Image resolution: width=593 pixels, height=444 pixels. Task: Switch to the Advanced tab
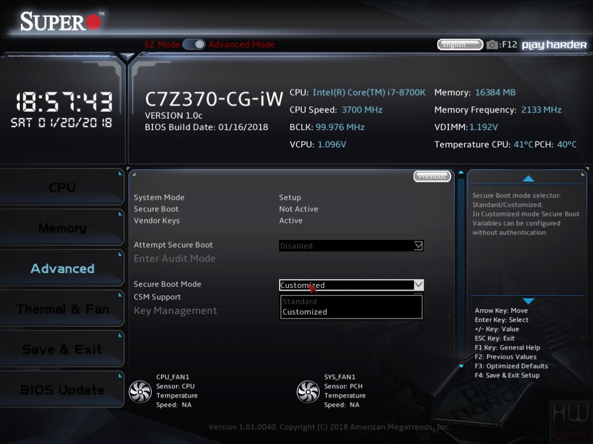tap(62, 269)
